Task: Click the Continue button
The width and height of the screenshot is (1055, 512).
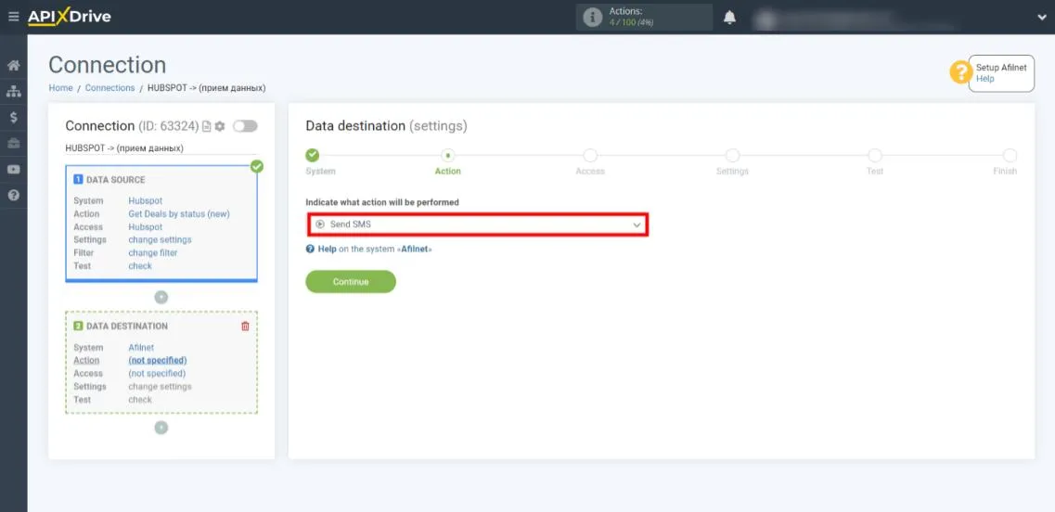Action: coord(351,282)
